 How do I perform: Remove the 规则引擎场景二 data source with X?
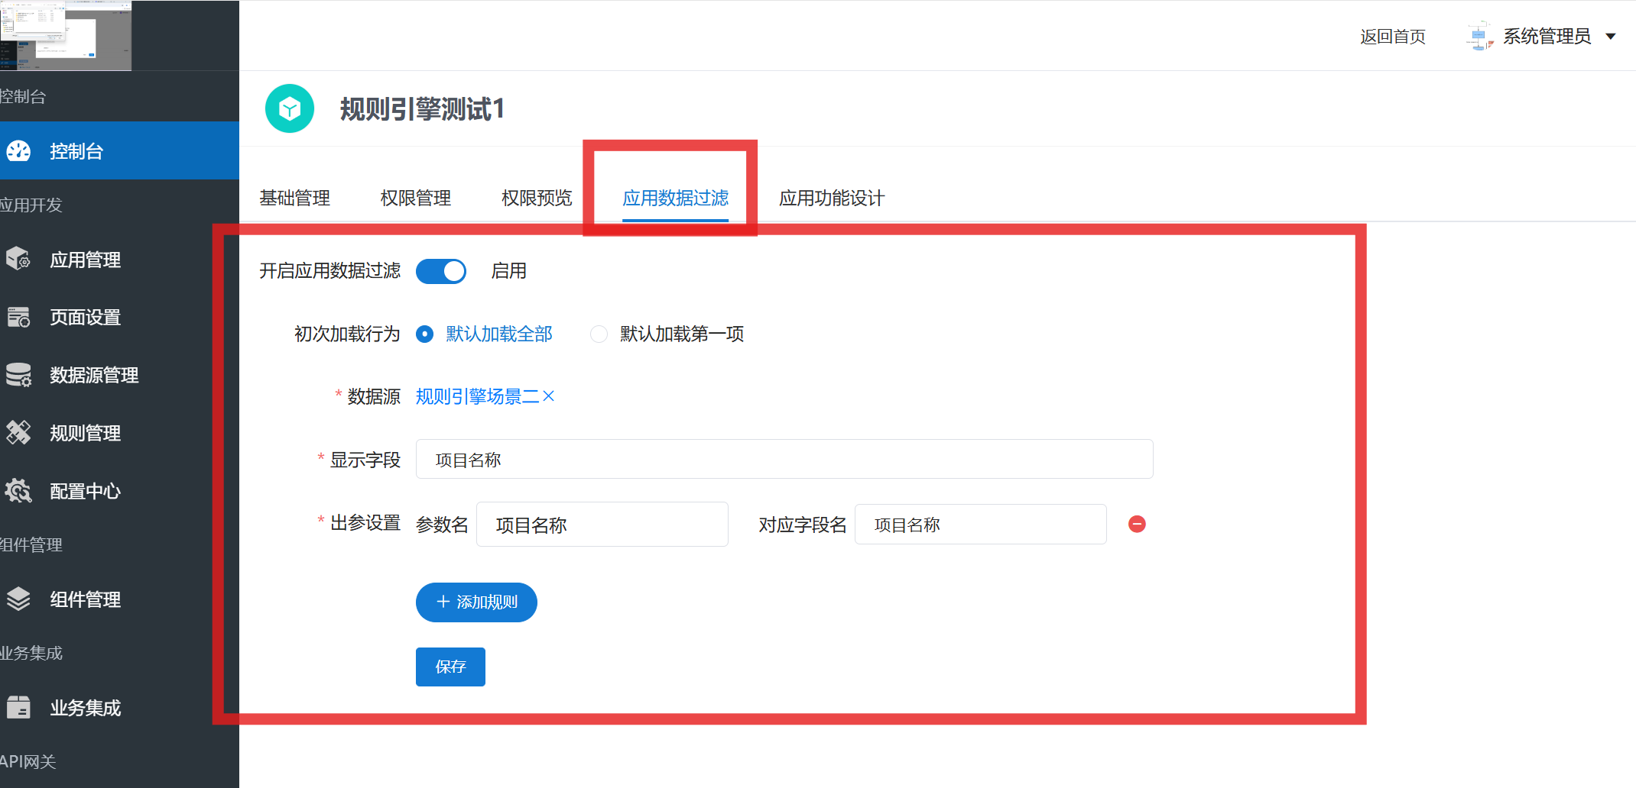pos(548,396)
